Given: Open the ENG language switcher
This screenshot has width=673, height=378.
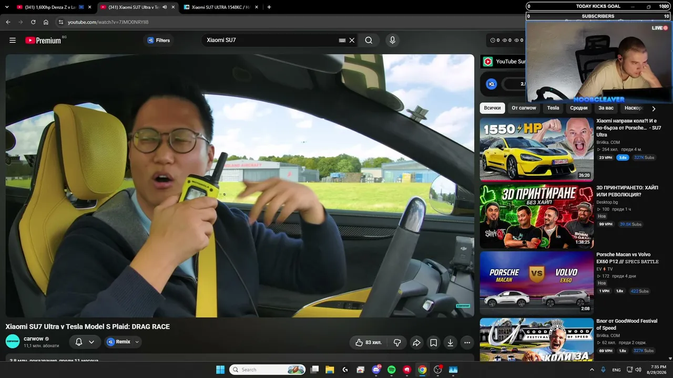Looking at the screenshot, I should (616, 370).
